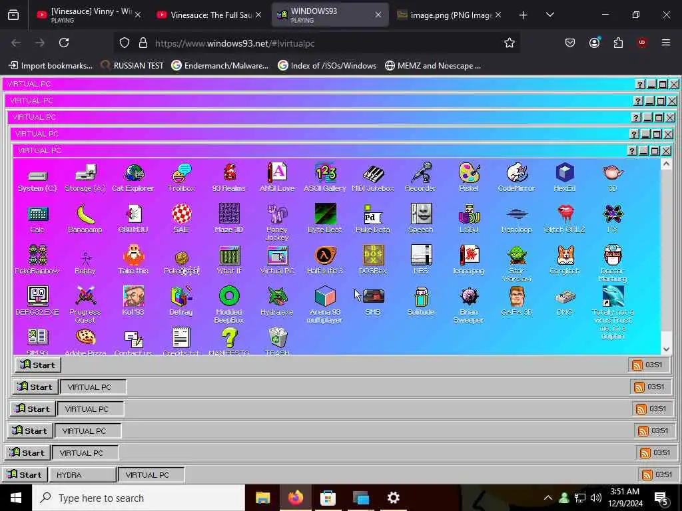Open Byte Beat
The height and width of the screenshot is (511, 682).
coord(325,220)
